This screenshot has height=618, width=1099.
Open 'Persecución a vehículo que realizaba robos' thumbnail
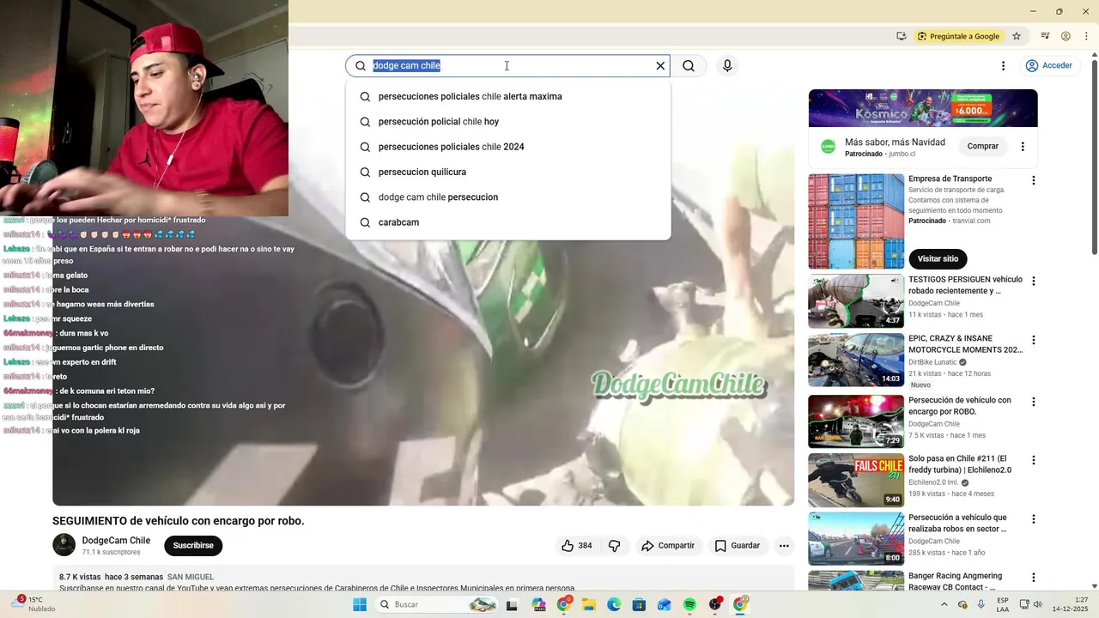pos(856,539)
